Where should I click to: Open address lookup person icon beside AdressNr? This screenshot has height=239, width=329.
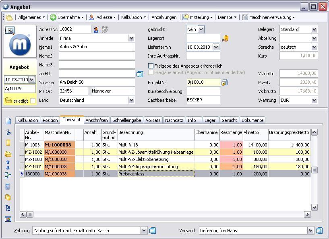96,29
